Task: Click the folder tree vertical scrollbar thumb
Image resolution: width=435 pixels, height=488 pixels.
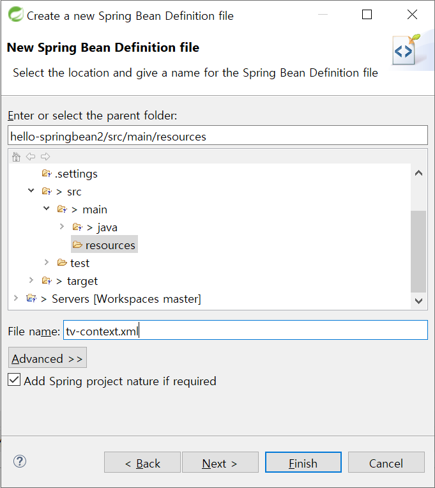Action: (x=418, y=252)
